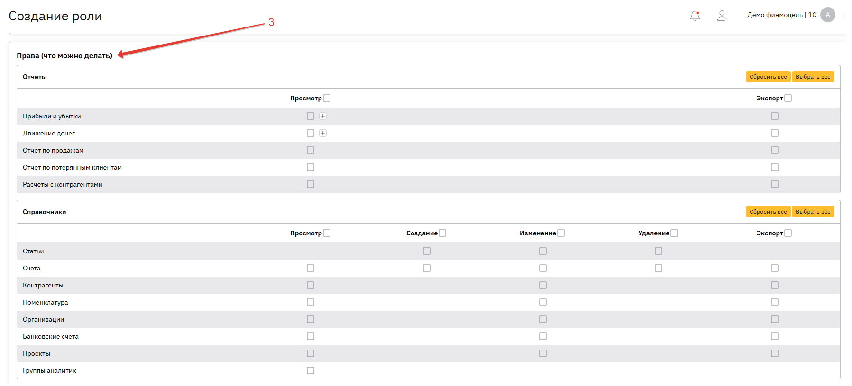Open the notifications bell
The image size is (852, 386).
[695, 16]
